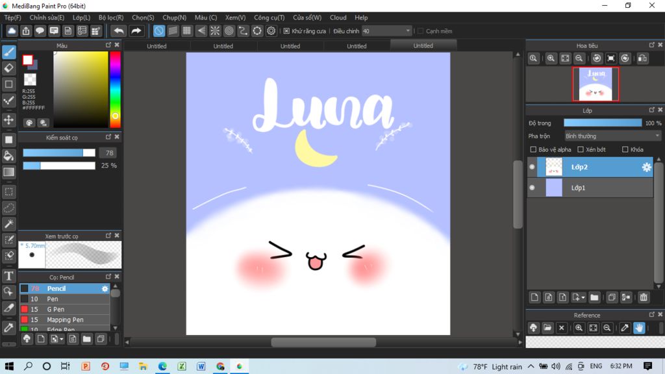Enable Xén bớt clipping checkbox

tap(581, 149)
